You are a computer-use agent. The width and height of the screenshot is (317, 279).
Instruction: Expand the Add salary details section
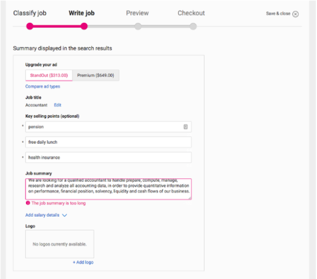point(42,215)
